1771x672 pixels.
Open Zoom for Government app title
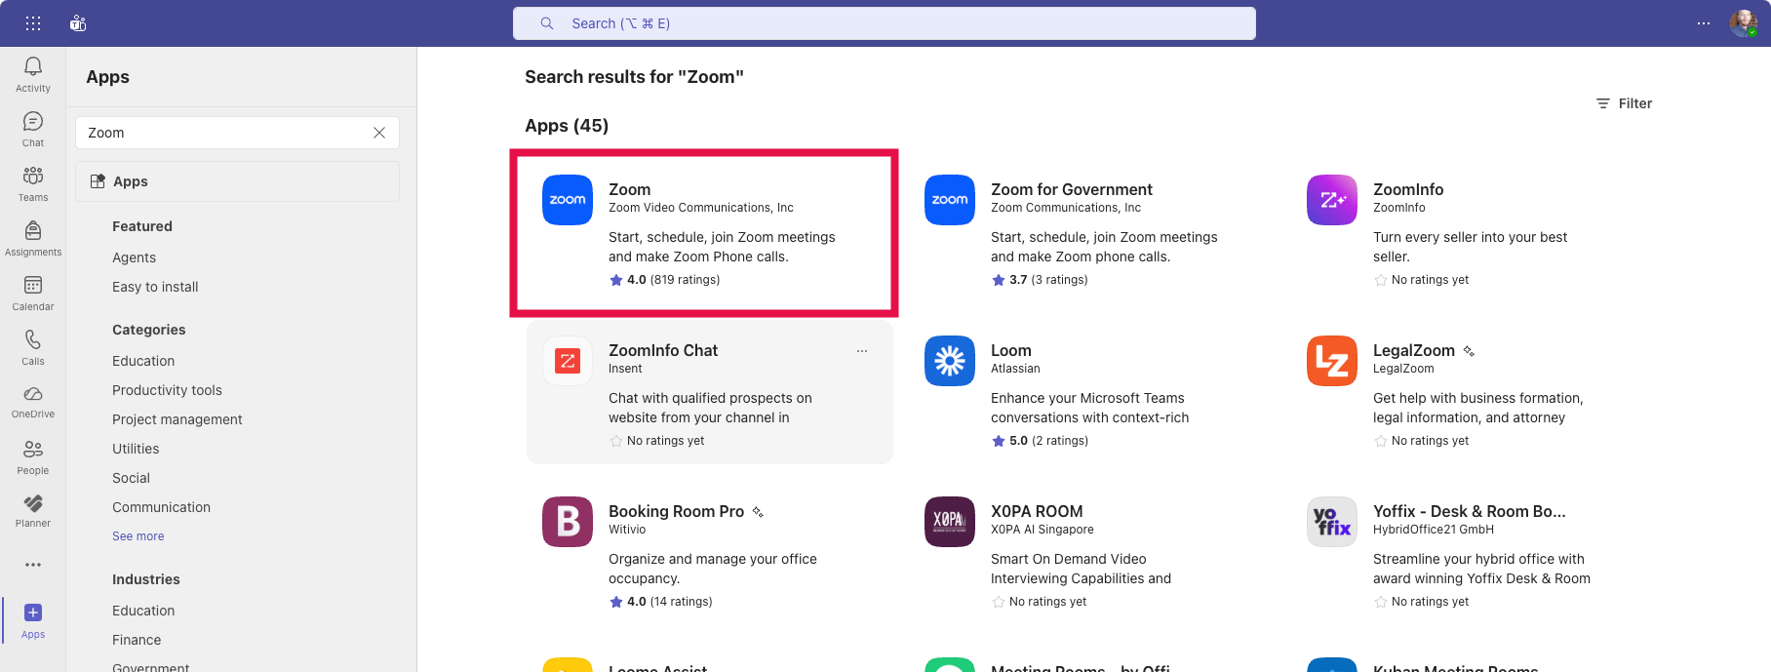pyautogui.click(x=1072, y=189)
